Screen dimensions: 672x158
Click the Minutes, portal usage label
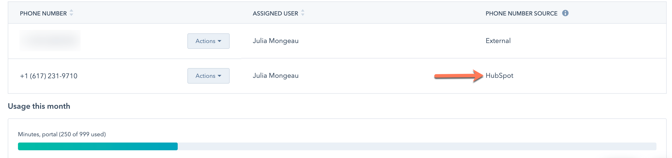[62, 134]
